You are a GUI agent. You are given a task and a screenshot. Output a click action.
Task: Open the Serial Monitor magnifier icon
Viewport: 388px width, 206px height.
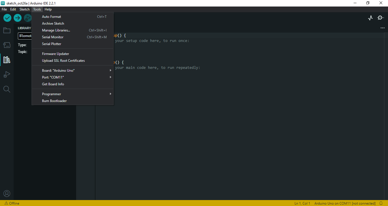pyautogui.click(x=380, y=18)
